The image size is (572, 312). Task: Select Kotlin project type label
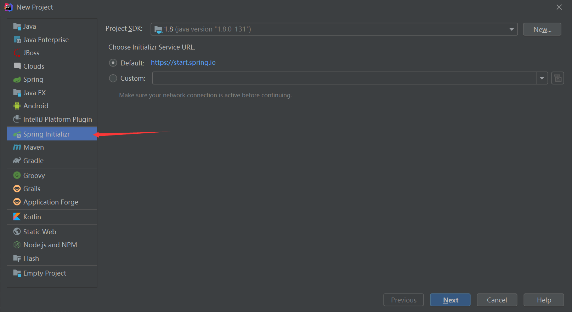(32, 217)
